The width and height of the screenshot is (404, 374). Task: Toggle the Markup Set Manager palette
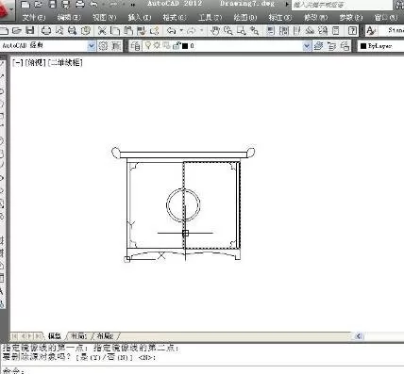pyautogui.click(x=323, y=30)
